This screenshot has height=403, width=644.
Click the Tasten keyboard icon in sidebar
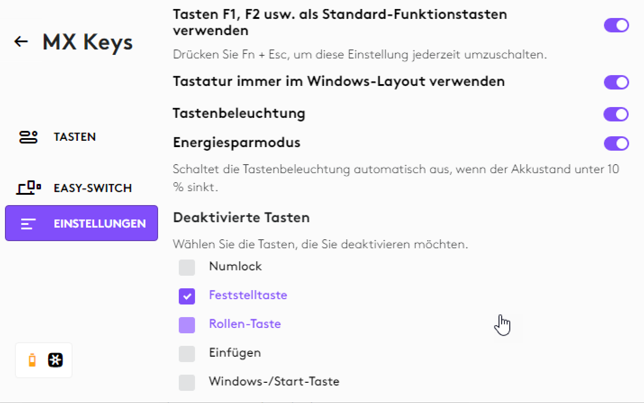pyautogui.click(x=28, y=137)
